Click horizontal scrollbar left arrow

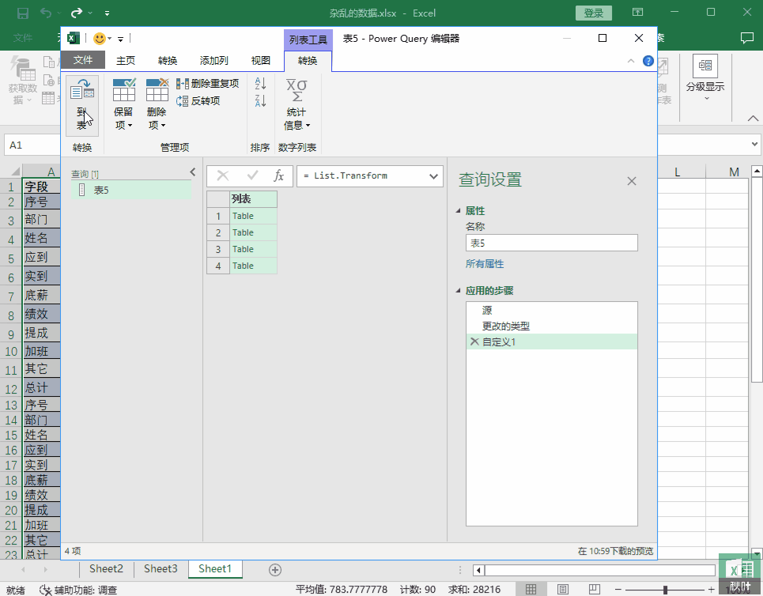pyautogui.click(x=479, y=570)
